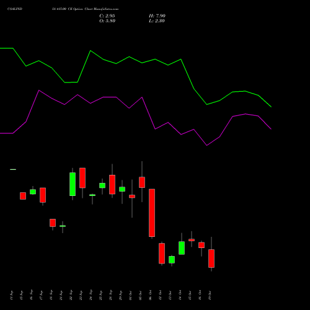
Task: Click the '14 Oct' date axis label
Action: tap(180, 295)
